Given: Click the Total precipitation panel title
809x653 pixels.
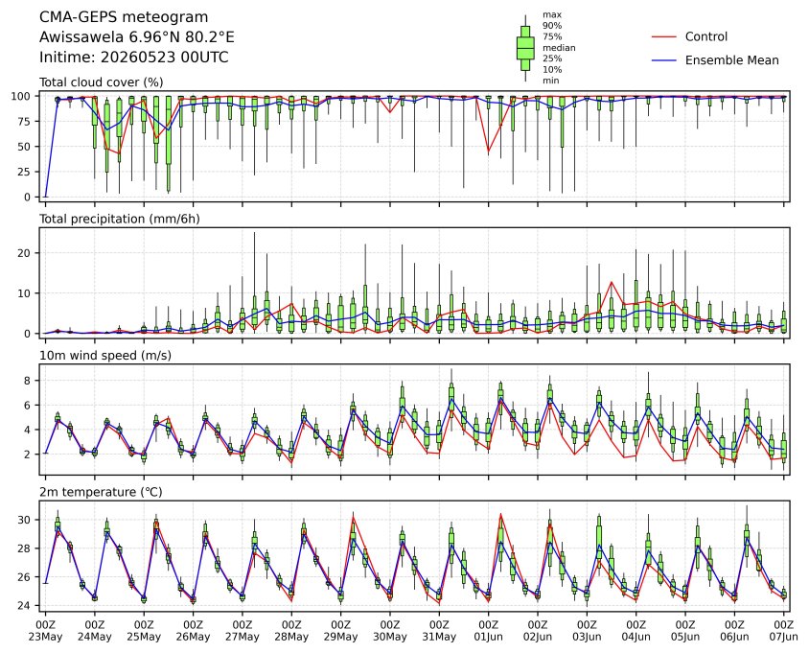Looking at the screenshot, I should pyautogui.click(x=120, y=219).
